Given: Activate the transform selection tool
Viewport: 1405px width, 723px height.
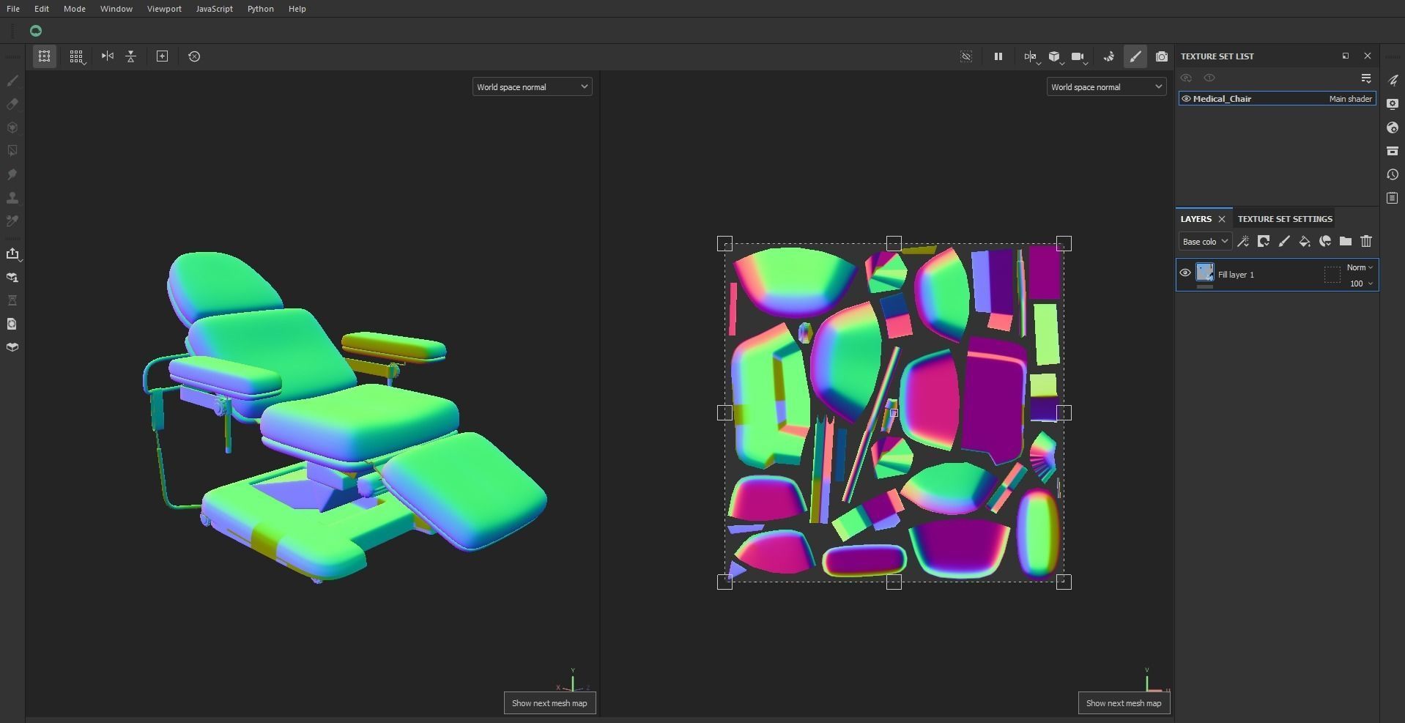Looking at the screenshot, I should [45, 56].
